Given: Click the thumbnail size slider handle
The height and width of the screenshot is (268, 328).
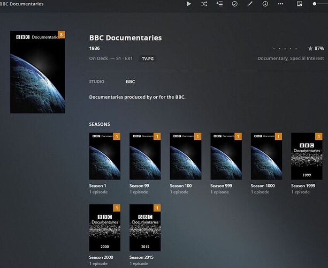Looking at the screenshot, I should [315, 4].
